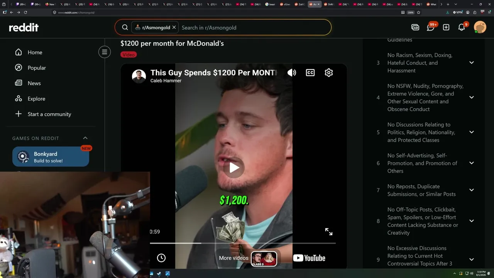The image size is (494, 278).
Task: Open the taskbar volume control
Action: [x=472, y=273]
